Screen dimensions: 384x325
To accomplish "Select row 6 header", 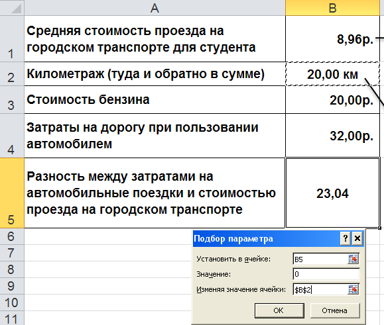I will pyautogui.click(x=12, y=236).
